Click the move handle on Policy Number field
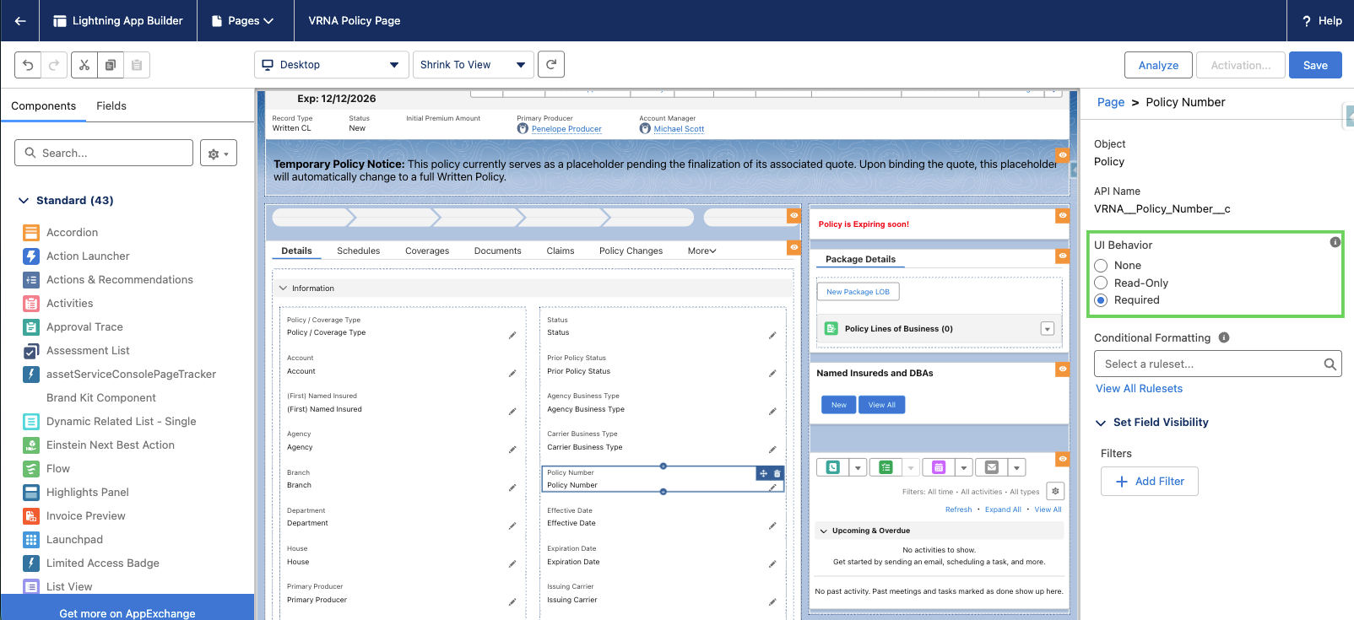1354x620 pixels. [x=763, y=473]
